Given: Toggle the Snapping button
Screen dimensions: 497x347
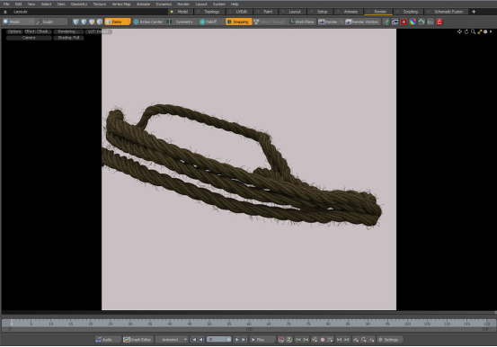Looking at the screenshot, I should point(238,22).
